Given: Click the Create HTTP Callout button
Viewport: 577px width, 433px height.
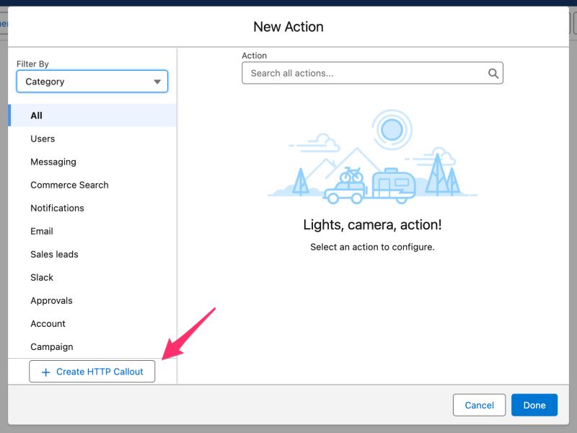Looking at the screenshot, I should [x=92, y=371].
